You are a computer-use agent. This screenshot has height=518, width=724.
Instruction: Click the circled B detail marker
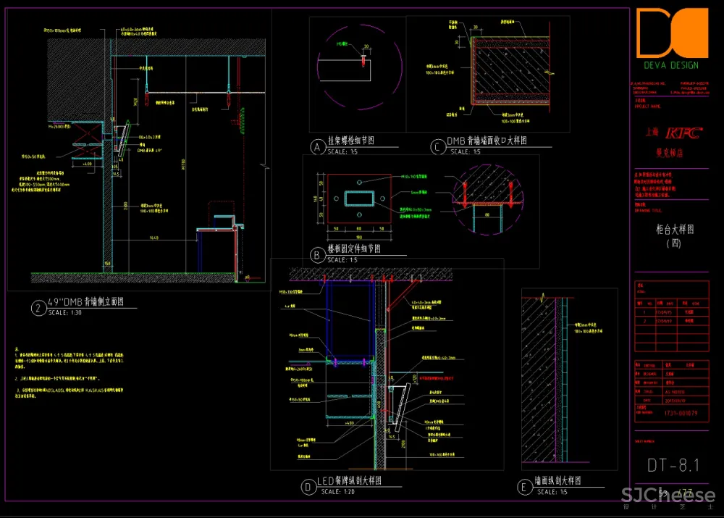tap(316, 254)
